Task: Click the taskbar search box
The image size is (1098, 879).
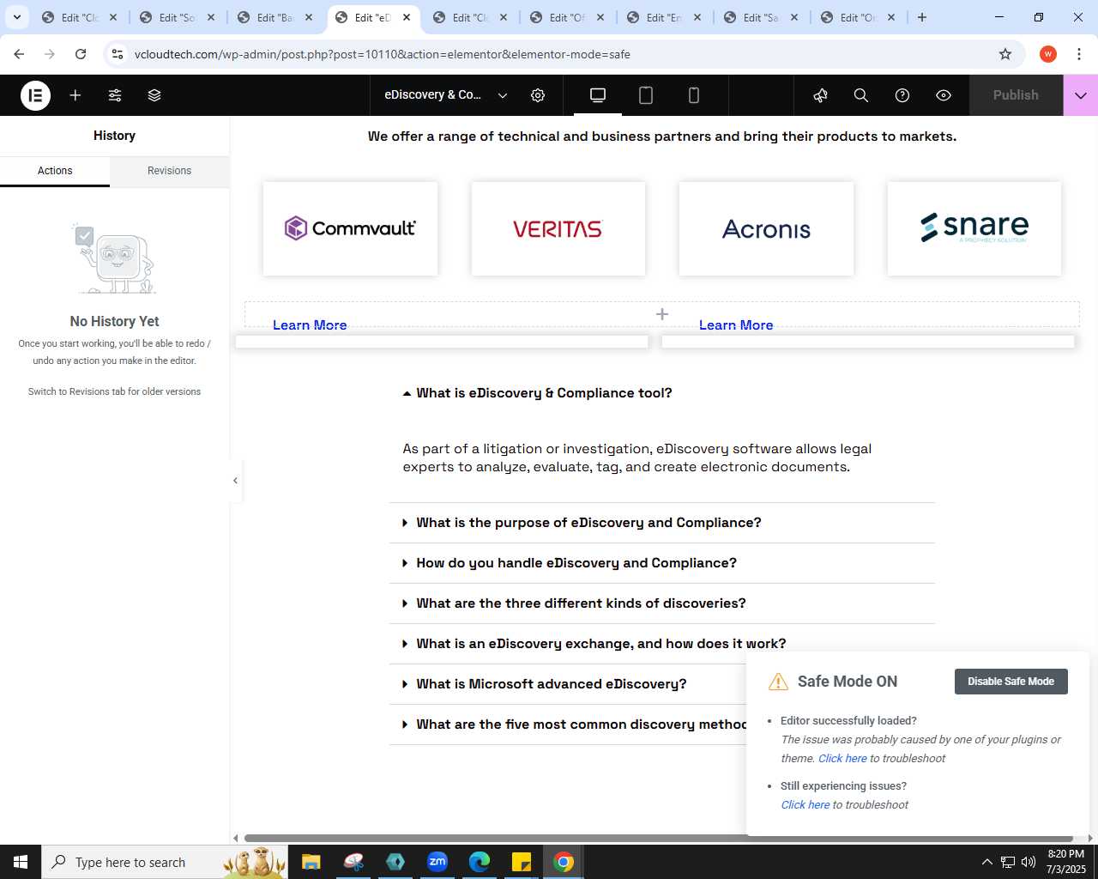Action: pyautogui.click(x=163, y=862)
